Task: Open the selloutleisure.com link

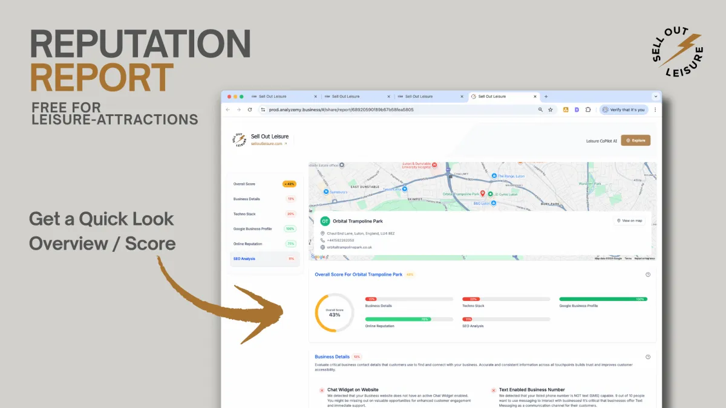Action: pyautogui.click(x=269, y=144)
